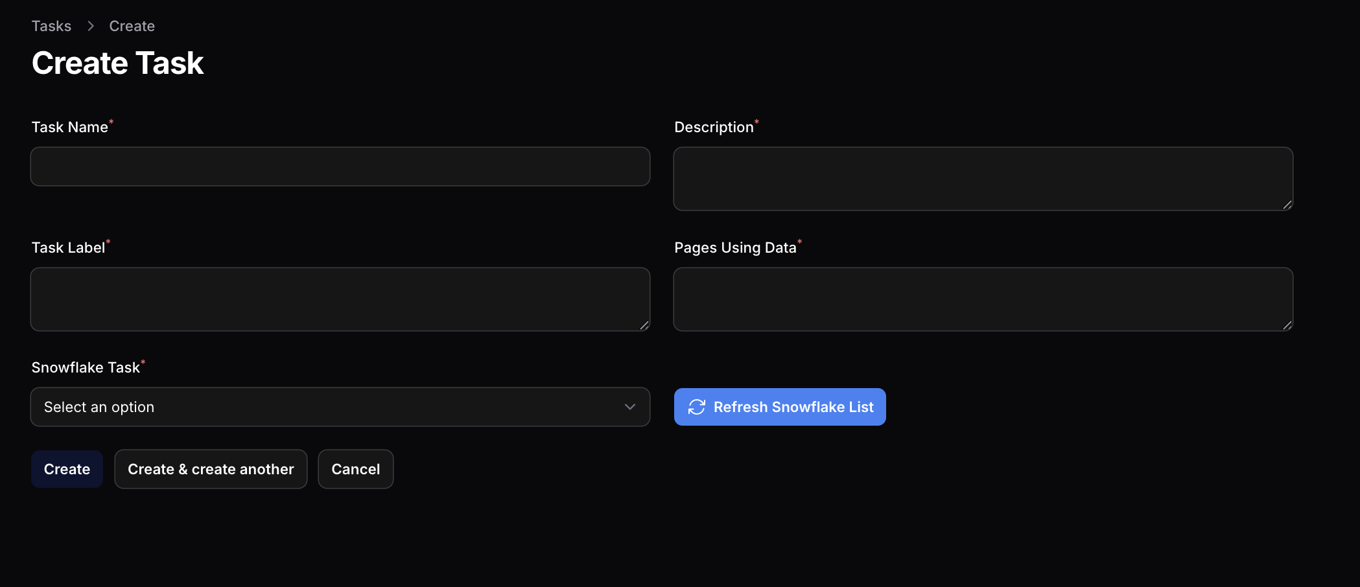This screenshot has width=1360, height=587.
Task: Expand the Select an option combo box
Action: click(x=340, y=407)
